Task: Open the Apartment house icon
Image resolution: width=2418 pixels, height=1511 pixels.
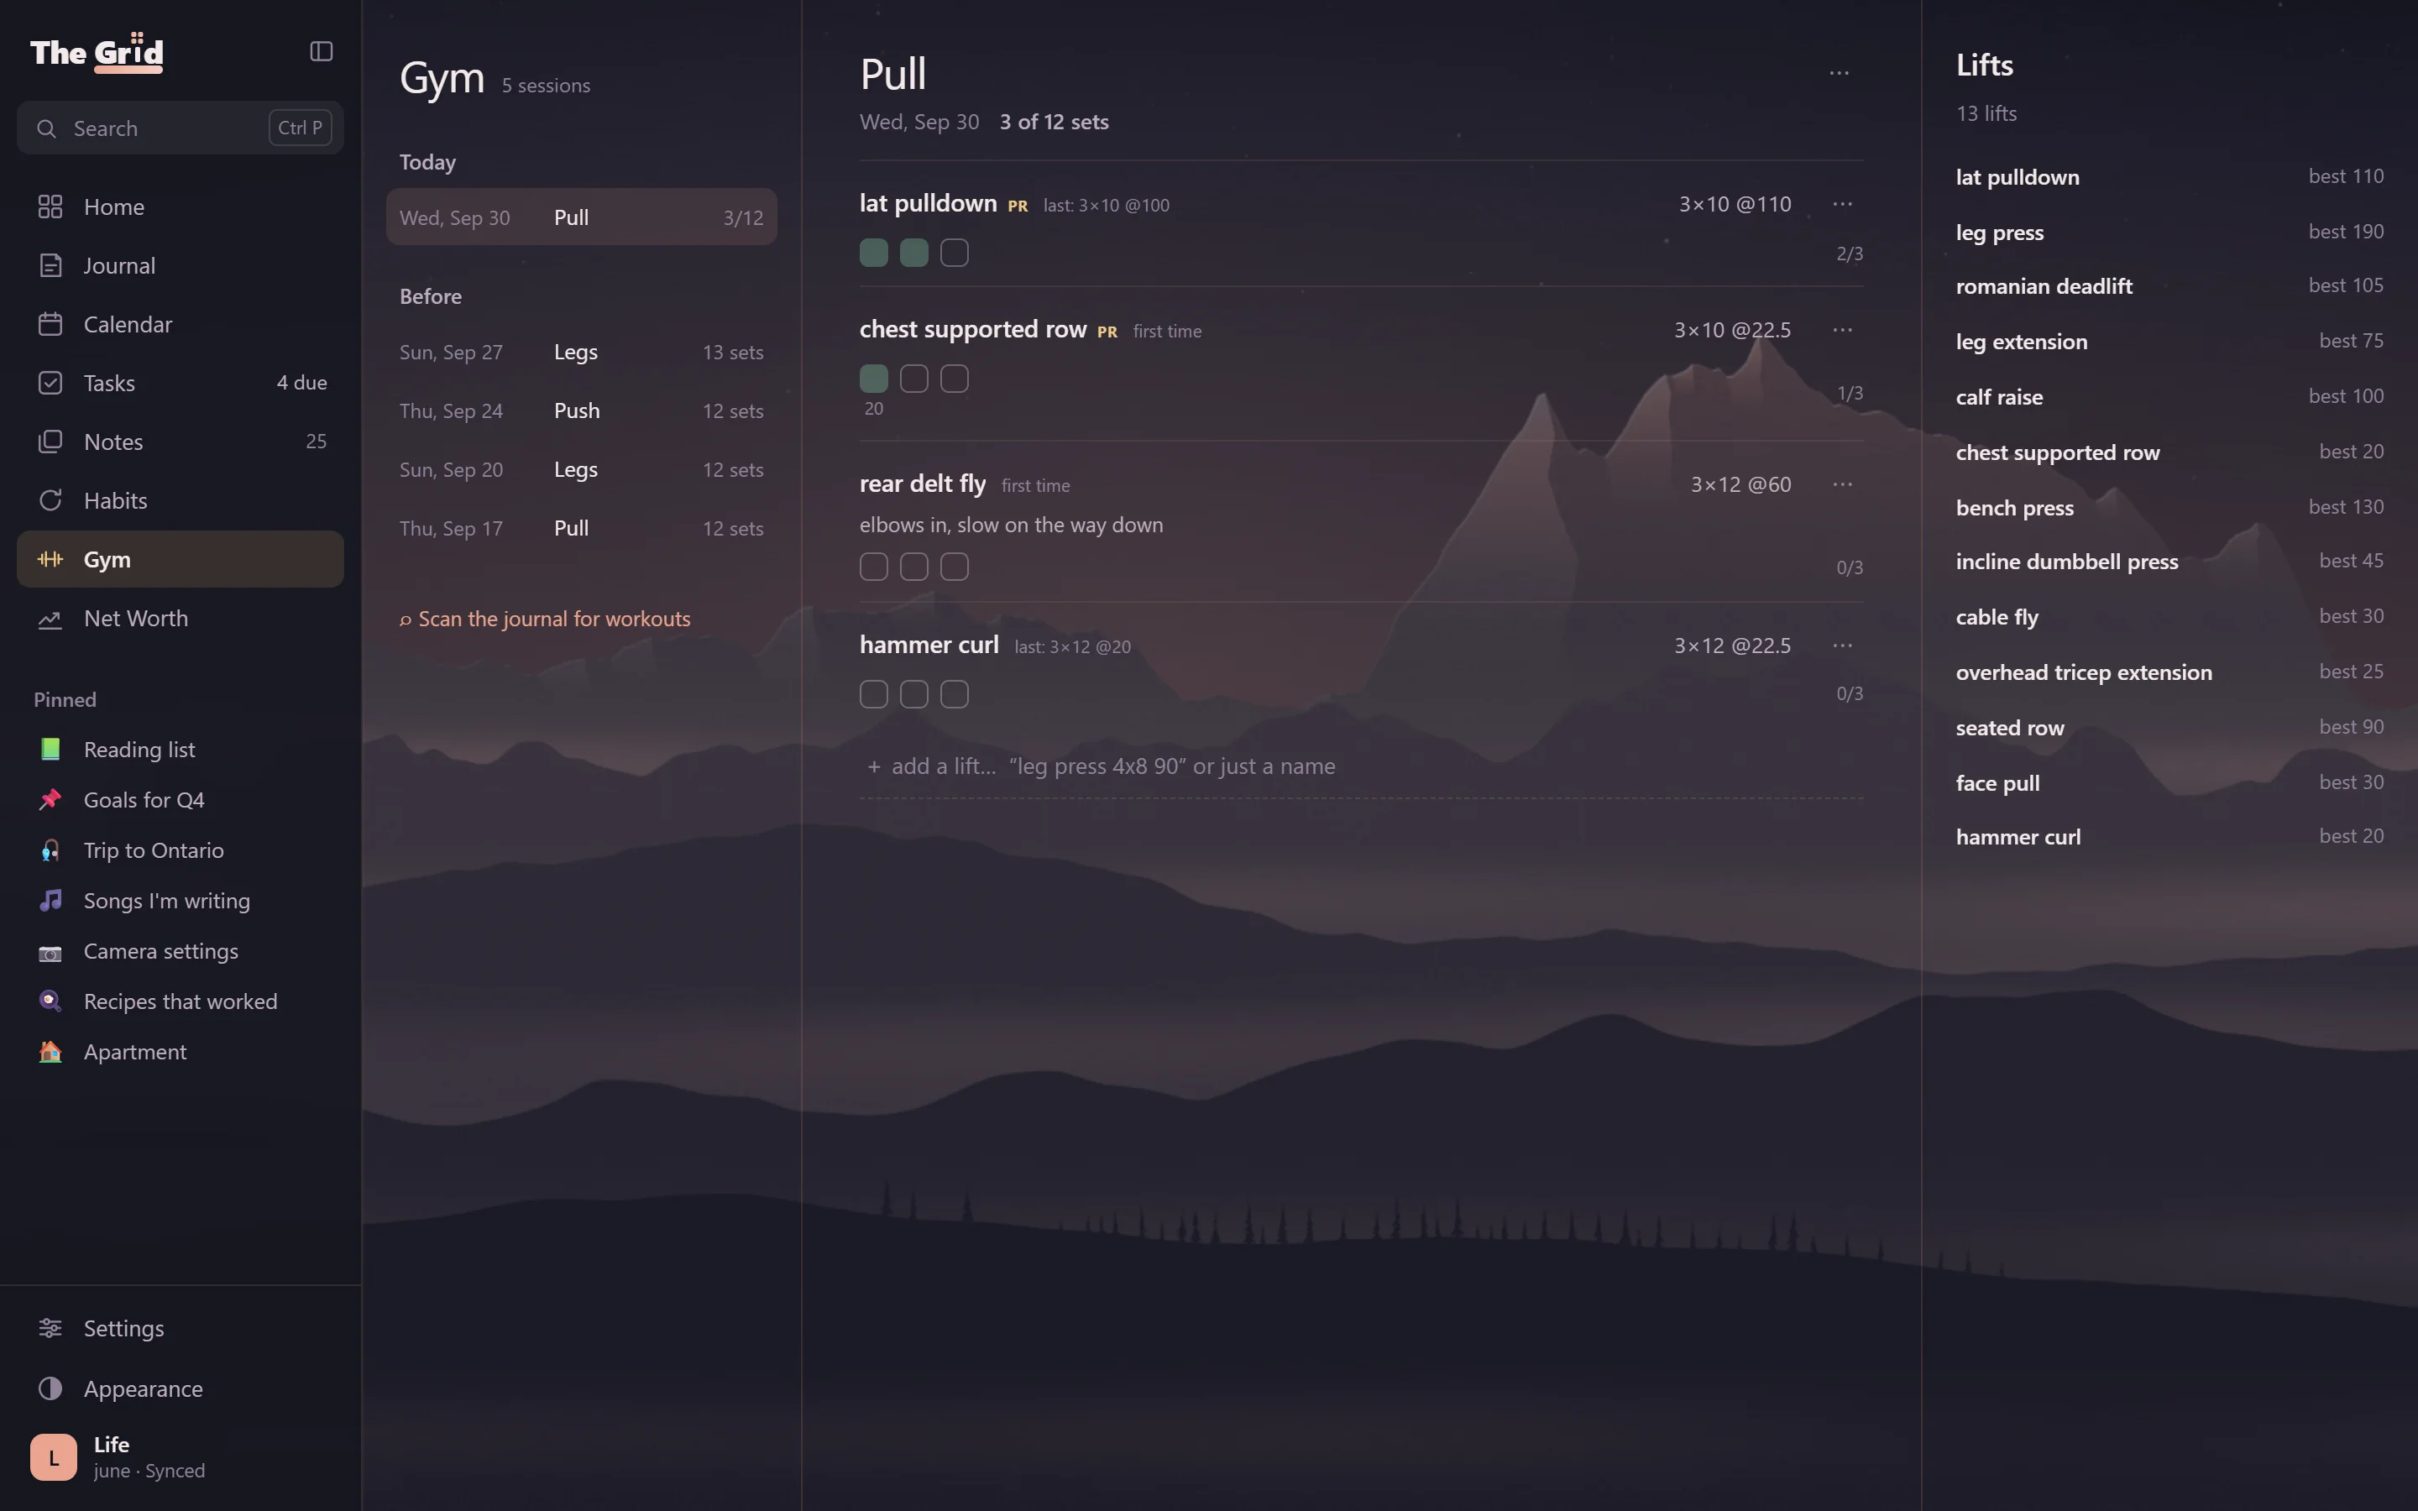Action: 50,1053
